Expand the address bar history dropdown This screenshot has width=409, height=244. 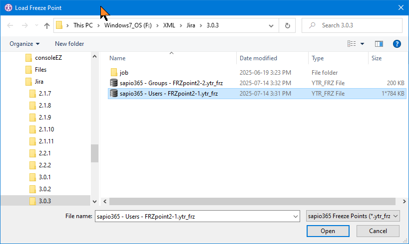pyautogui.click(x=271, y=25)
